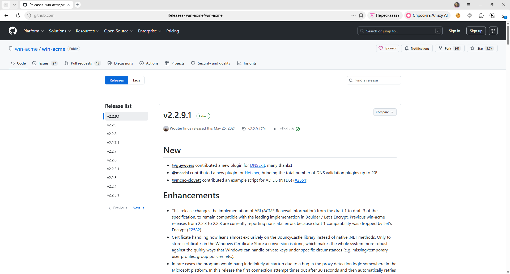Open the DNSExit plugin link
This screenshot has width=510, height=274.
coord(257,165)
